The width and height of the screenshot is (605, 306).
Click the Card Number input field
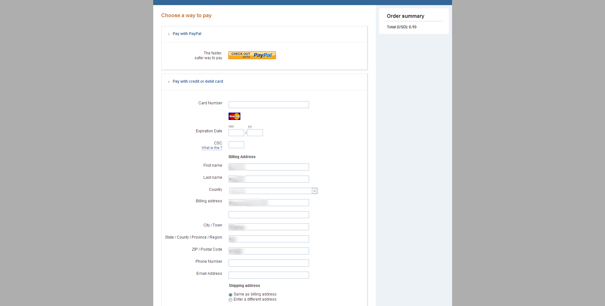269,105
